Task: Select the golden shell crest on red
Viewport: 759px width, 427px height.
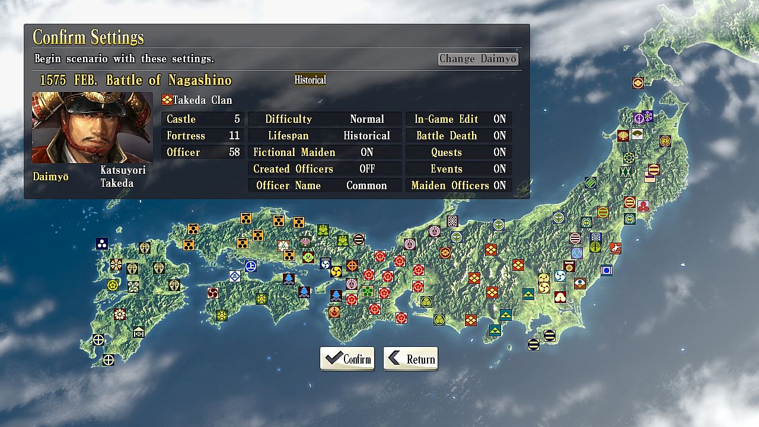Action: pos(623,136)
